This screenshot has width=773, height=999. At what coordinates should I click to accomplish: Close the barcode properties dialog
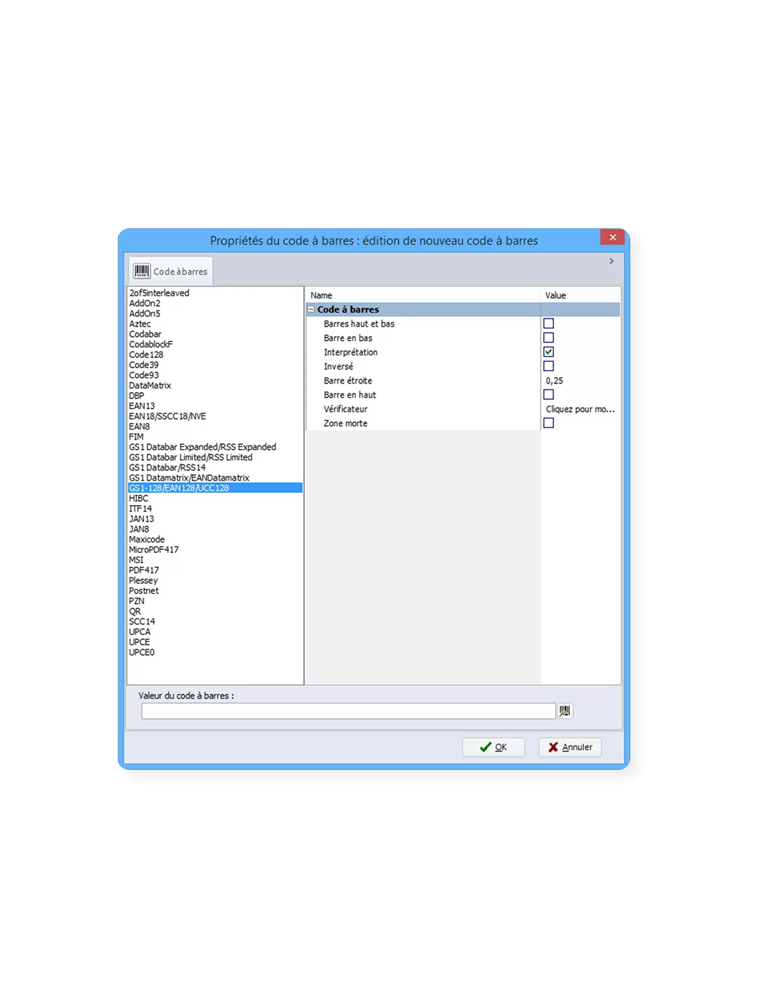tap(612, 237)
